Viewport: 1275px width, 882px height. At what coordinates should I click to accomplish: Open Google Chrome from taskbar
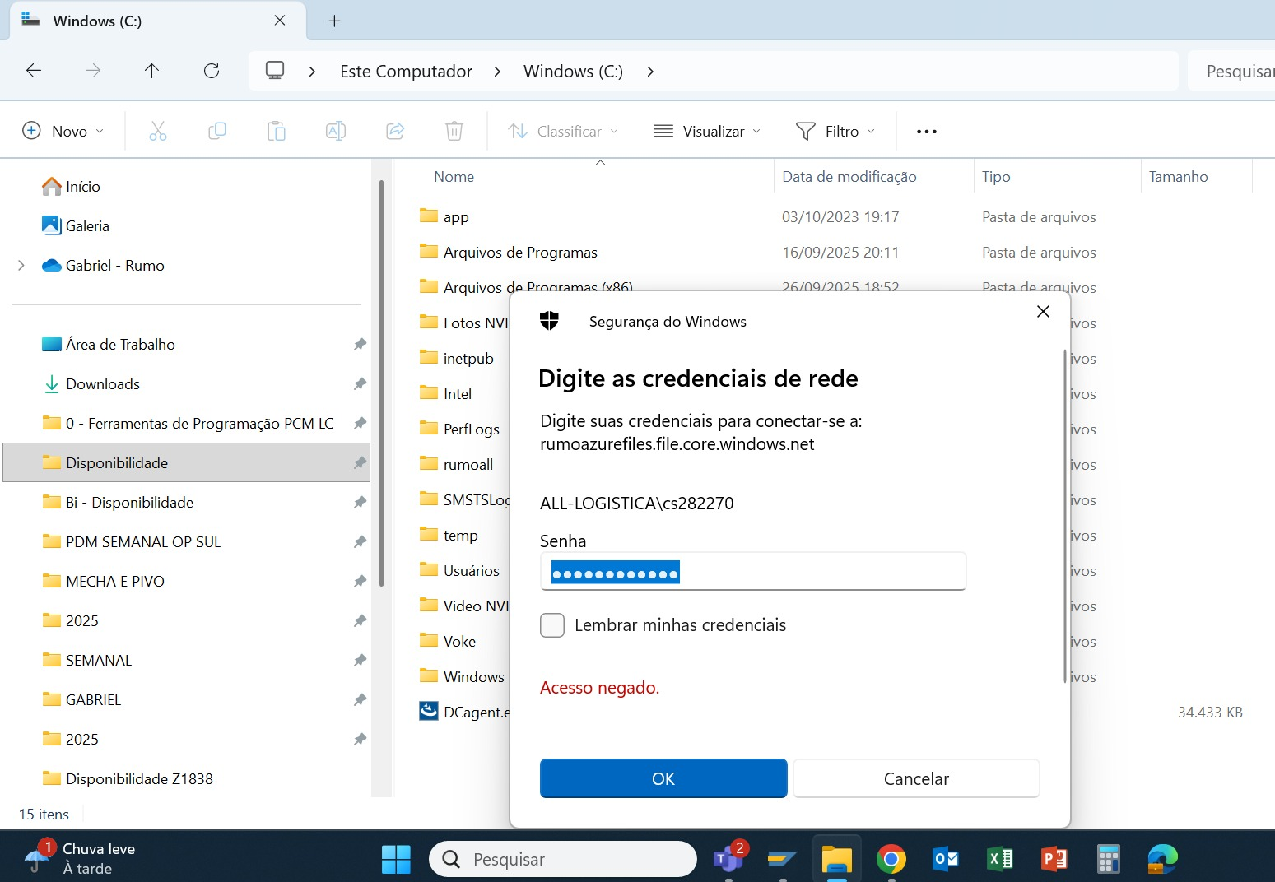pyautogui.click(x=891, y=859)
